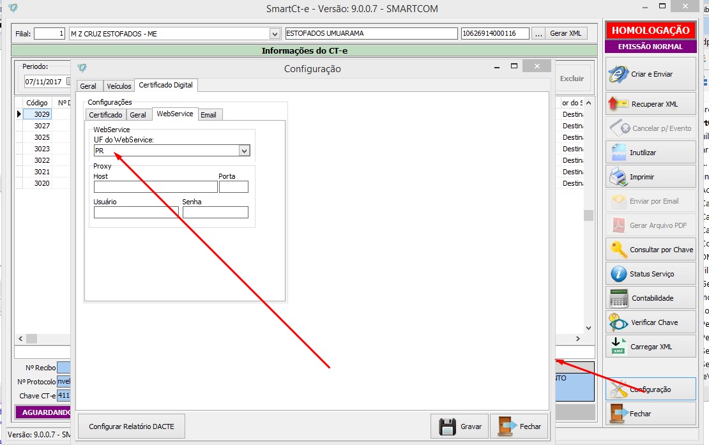This screenshot has width=709, height=445.
Task: Open the Período date picker
Action: pyautogui.click(x=68, y=81)
